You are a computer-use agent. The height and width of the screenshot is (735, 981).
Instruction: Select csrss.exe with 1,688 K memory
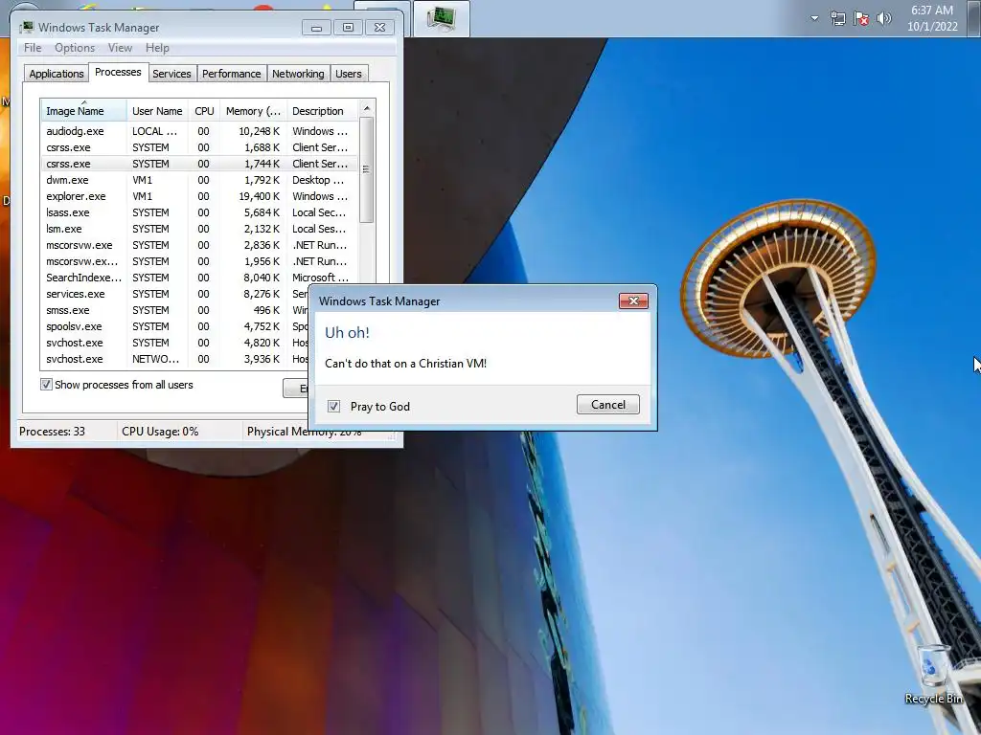[x=199, y=147]
